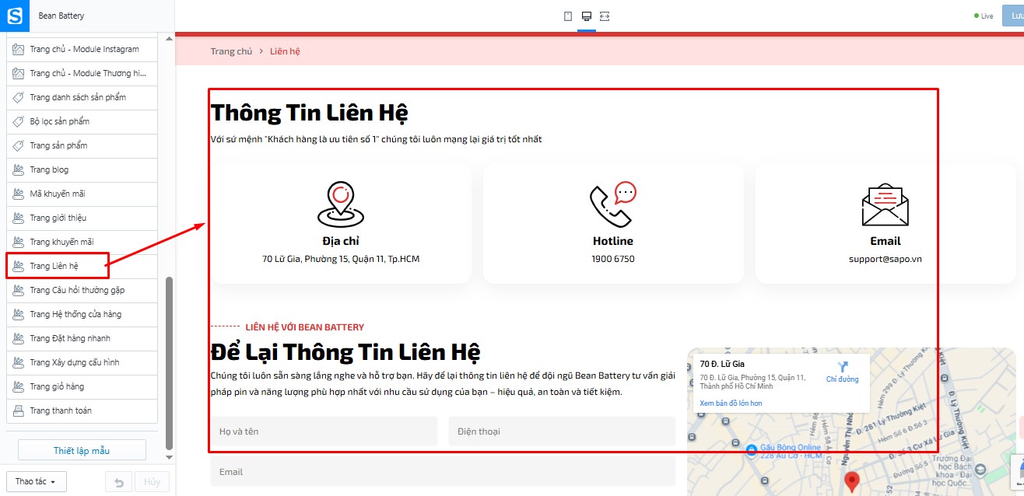This screenshot has width=1024, height=496.
Task: Open Trang Xây dựng cấu hình
Action: click(x=82, y=362)
